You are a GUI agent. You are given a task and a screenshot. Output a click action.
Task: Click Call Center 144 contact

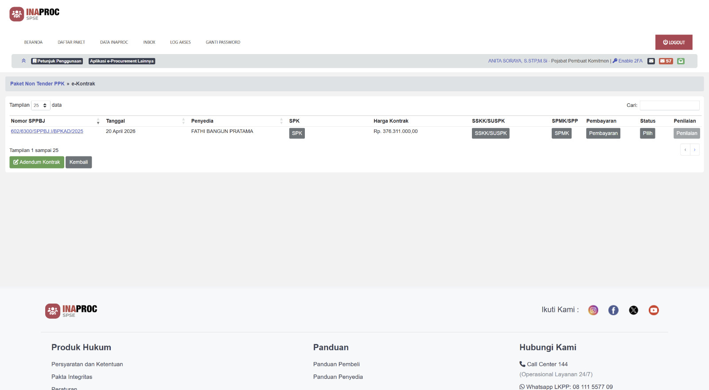click(x=544, y=364)
